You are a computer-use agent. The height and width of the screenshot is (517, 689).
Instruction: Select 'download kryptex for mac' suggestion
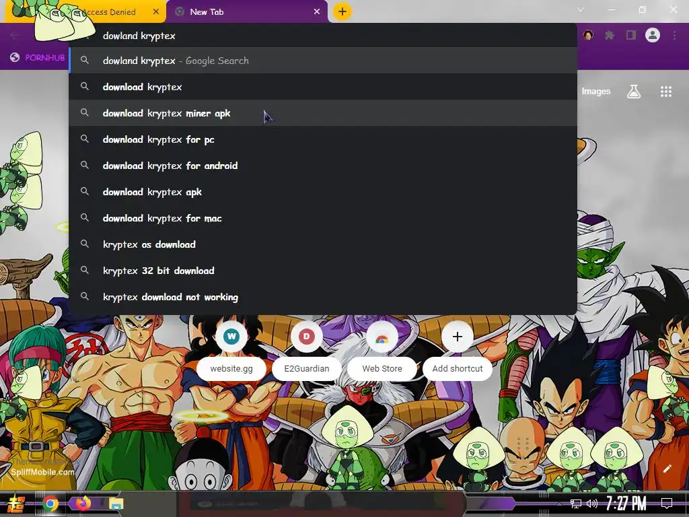(323, 218)
